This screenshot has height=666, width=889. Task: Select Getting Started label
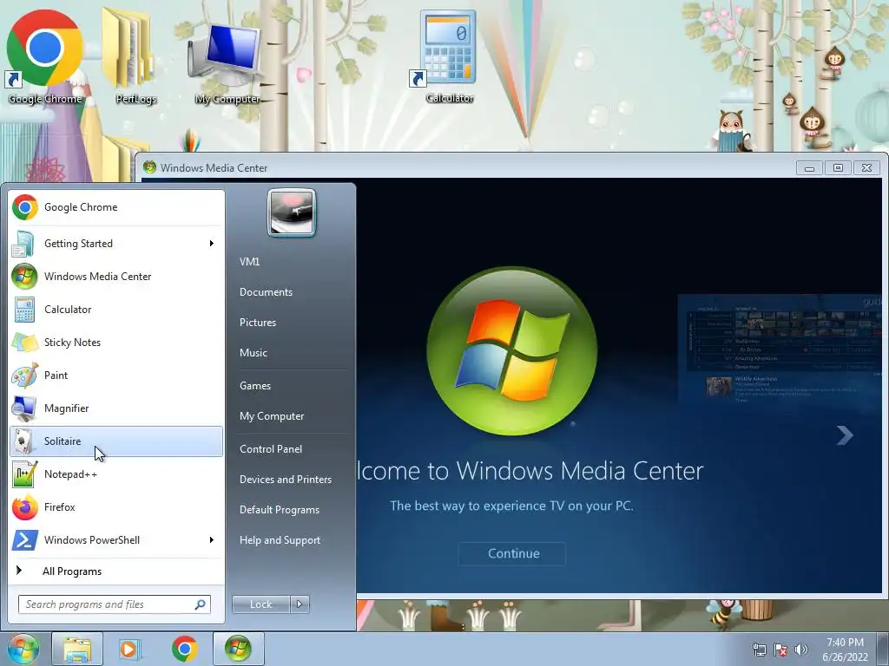coord(78,244)
